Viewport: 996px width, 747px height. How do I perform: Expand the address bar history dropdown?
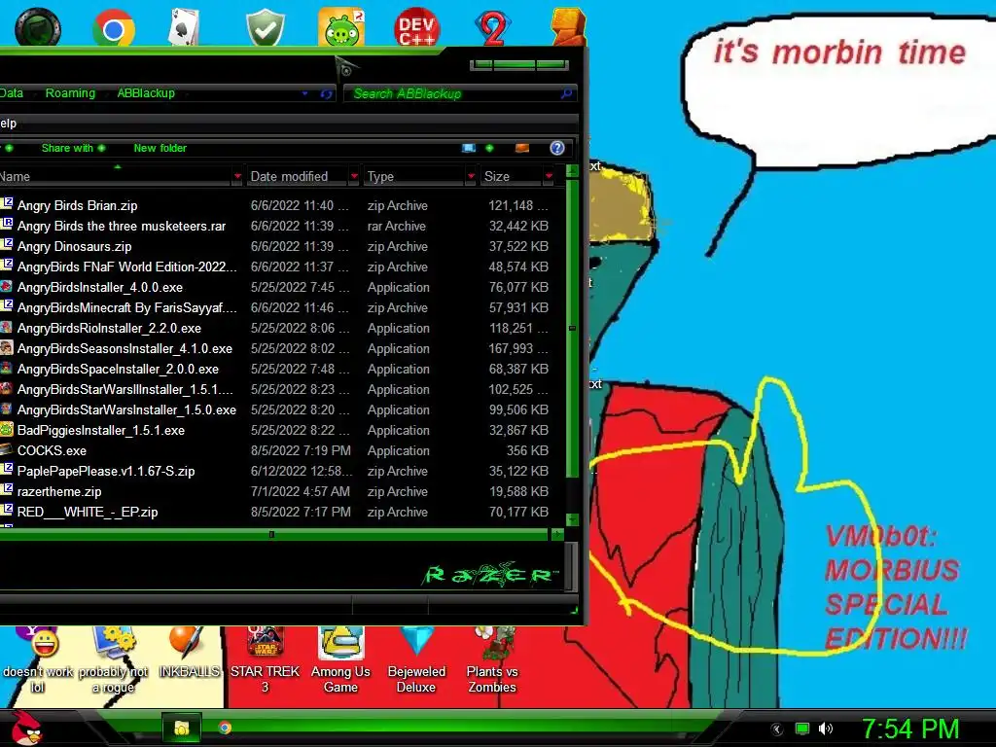(304, 93)
